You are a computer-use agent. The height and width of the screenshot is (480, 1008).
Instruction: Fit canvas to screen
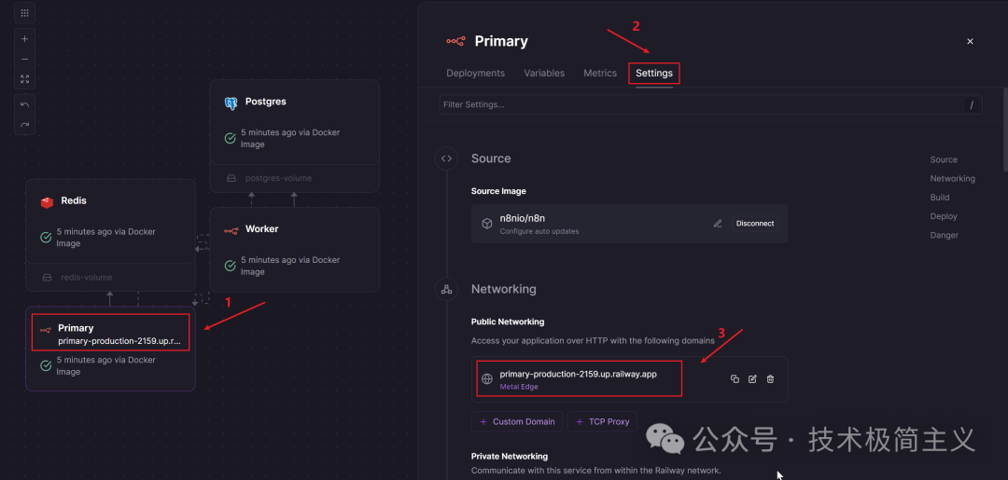pos(24,79)
